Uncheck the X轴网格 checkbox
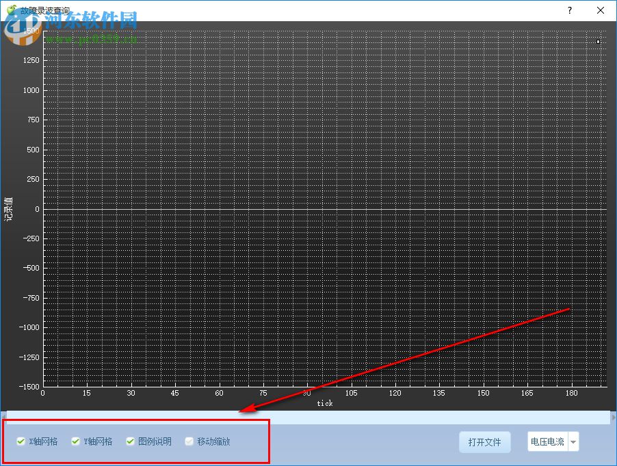 coord(21,441)
